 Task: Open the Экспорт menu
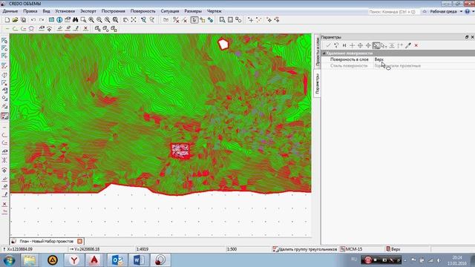(x=88, y=11)
